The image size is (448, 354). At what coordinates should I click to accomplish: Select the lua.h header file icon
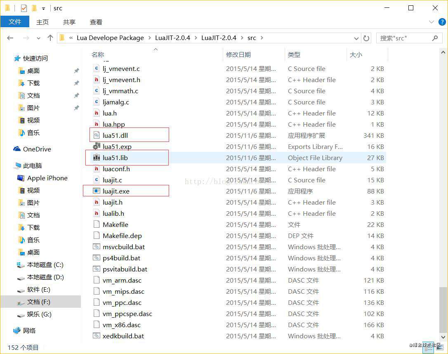tap(97, 113)
